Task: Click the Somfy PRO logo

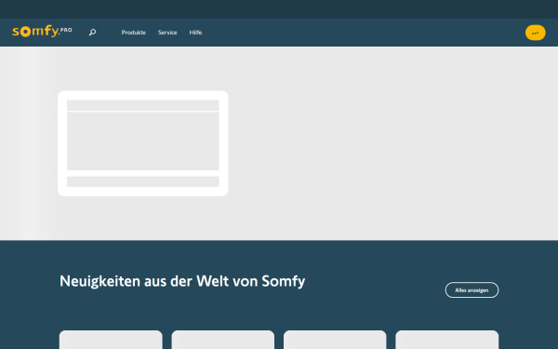Action: point(42,32)
